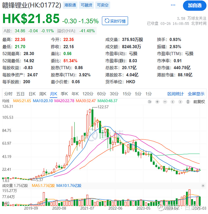The height and width of the screenshot is (214, 208).
Task: Open 全屏显示 fullscreen chart
Action: (x=196, y=94)
